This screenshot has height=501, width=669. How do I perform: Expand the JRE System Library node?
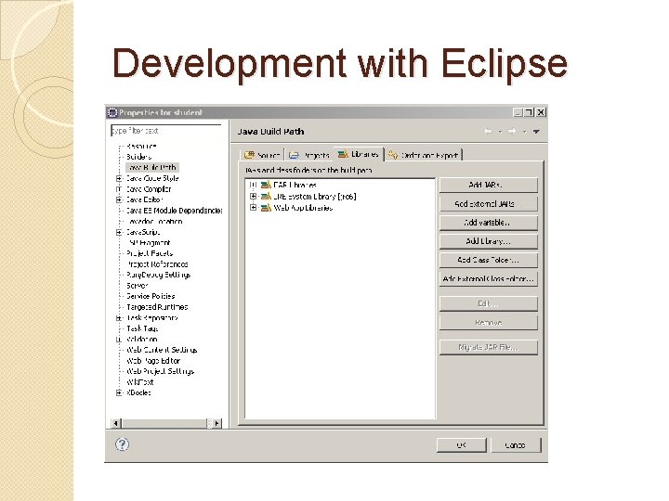click(x=253, y=197)
